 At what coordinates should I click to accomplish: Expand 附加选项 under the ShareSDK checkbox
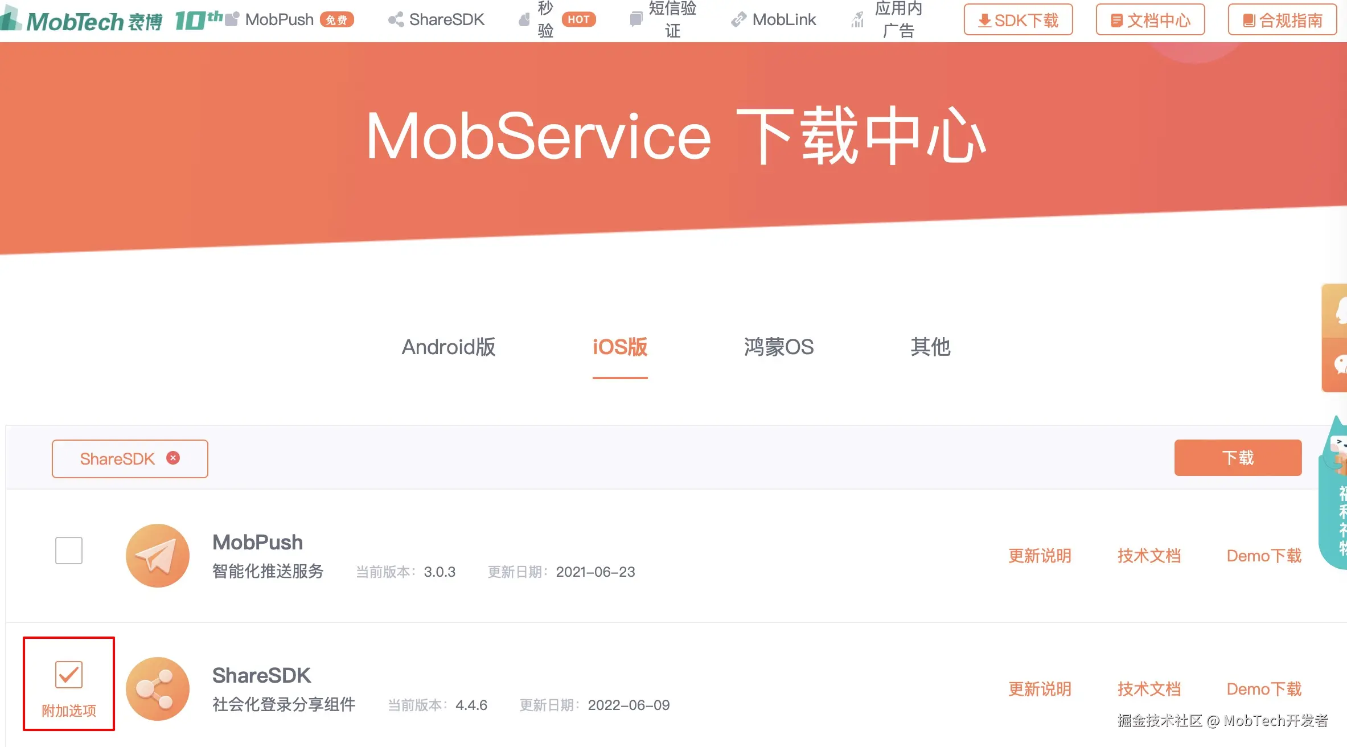click(x=69, y=711)
